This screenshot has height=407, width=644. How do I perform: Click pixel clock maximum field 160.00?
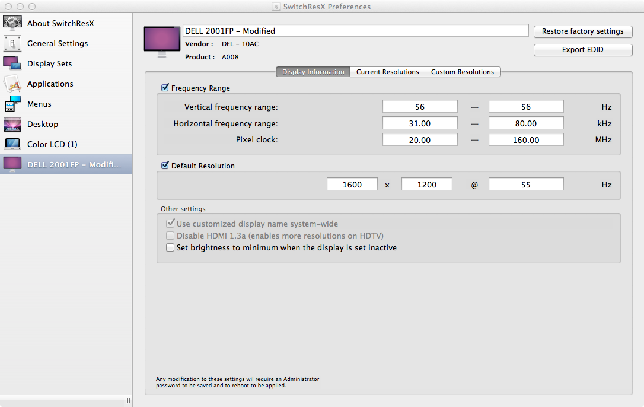pyautogui.click(x=526, y=139)
